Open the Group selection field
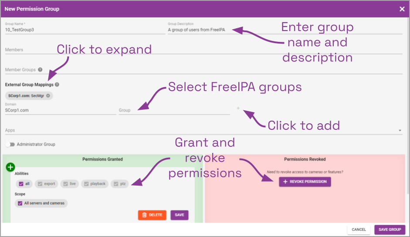This screenshot has height=237, width=410. tap(174, 111)
